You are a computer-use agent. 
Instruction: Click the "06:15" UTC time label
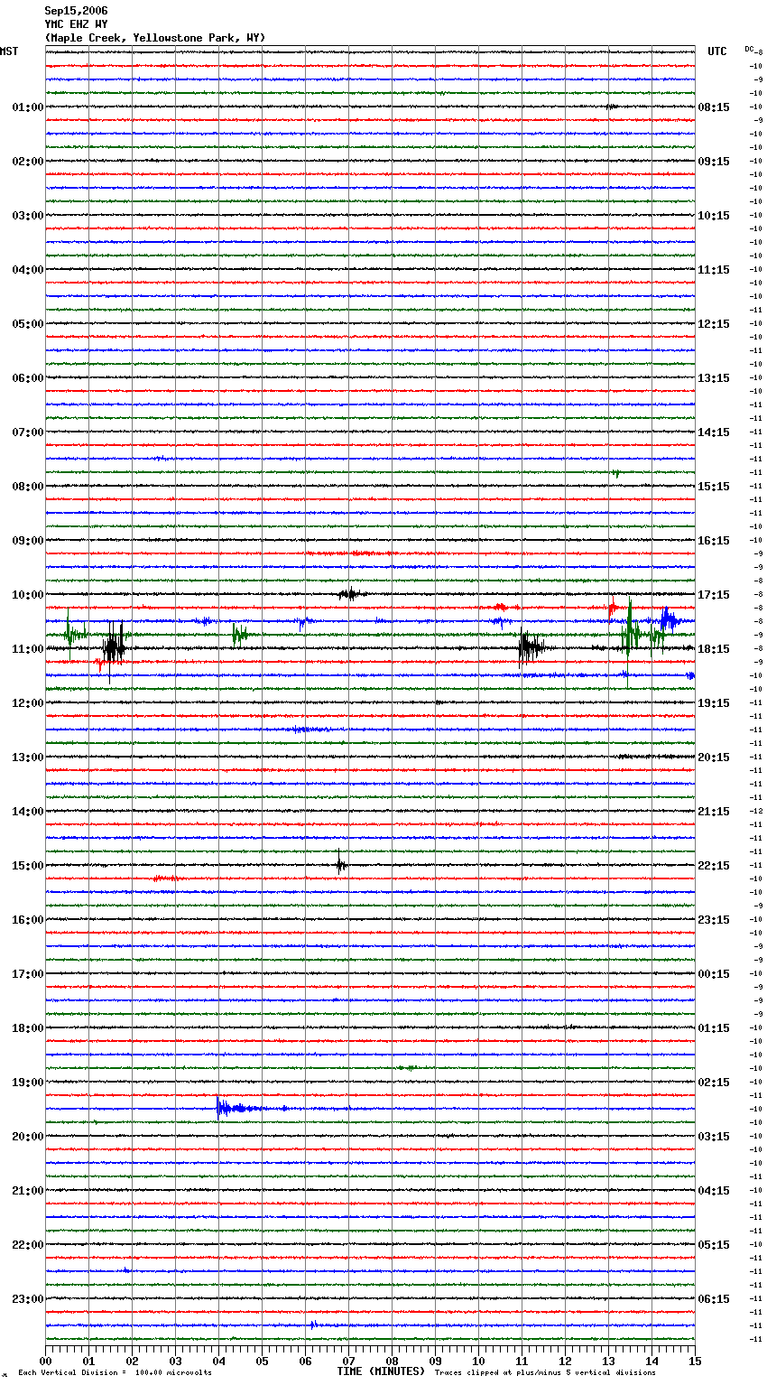pos(714,1299)
